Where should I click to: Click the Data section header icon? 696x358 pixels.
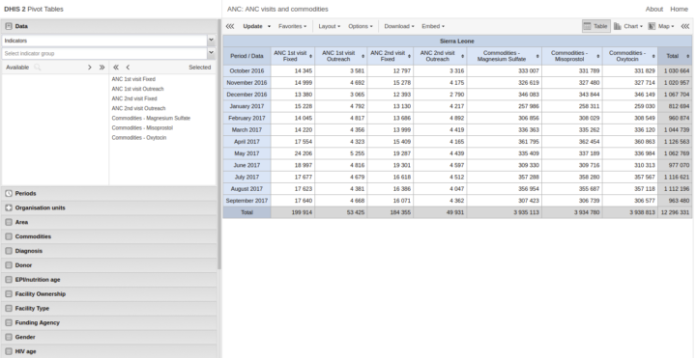(9, 27)
